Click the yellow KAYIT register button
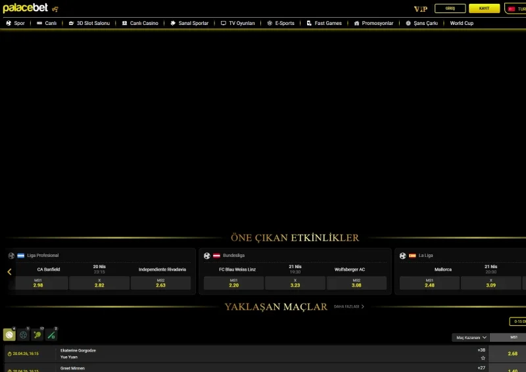The height and width of the screenshot is (372, 526). click(x=484, y=9)
